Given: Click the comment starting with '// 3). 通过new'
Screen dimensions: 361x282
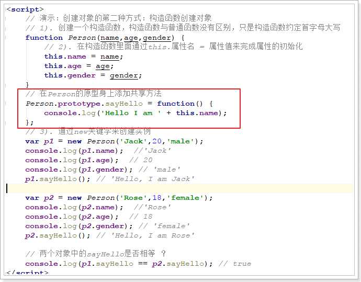Looking at the screenshot, I should tap(88, 131).
